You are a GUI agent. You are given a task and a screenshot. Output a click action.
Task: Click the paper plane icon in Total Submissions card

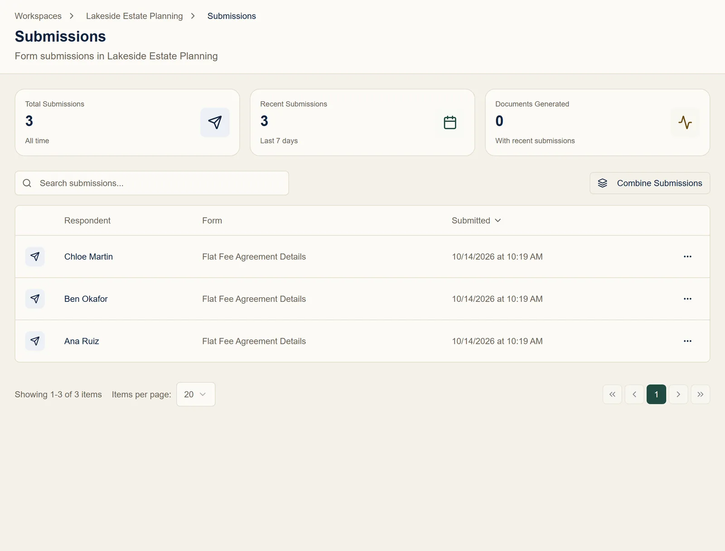(x=215, y=122)
